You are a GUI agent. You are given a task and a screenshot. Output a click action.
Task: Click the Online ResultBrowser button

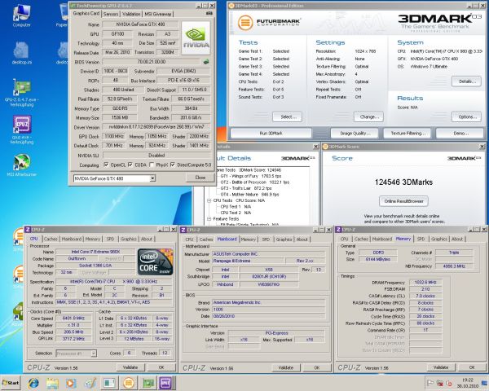(403, 201)
